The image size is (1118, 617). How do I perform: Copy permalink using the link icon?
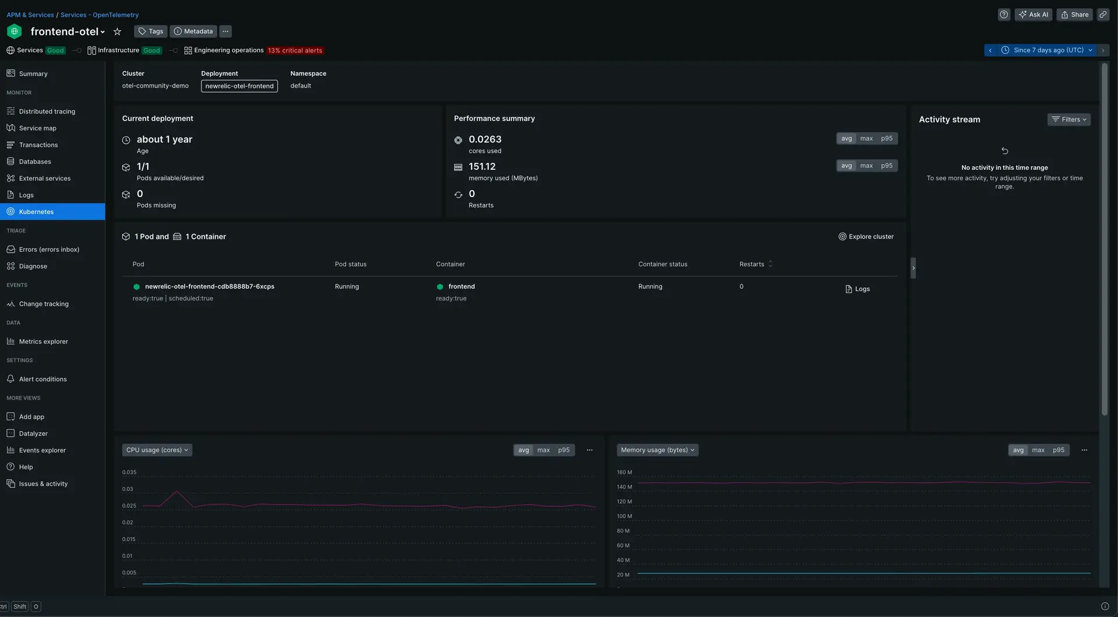[x=1103, y=15]
